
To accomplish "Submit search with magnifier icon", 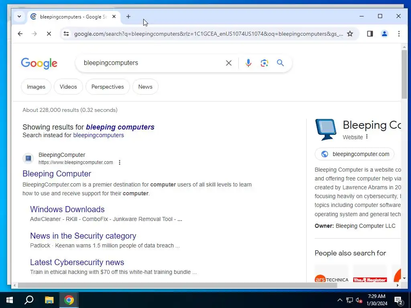I will (x=280, y=63).
